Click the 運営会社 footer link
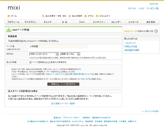164x130 pixels. tap(57, 117)
